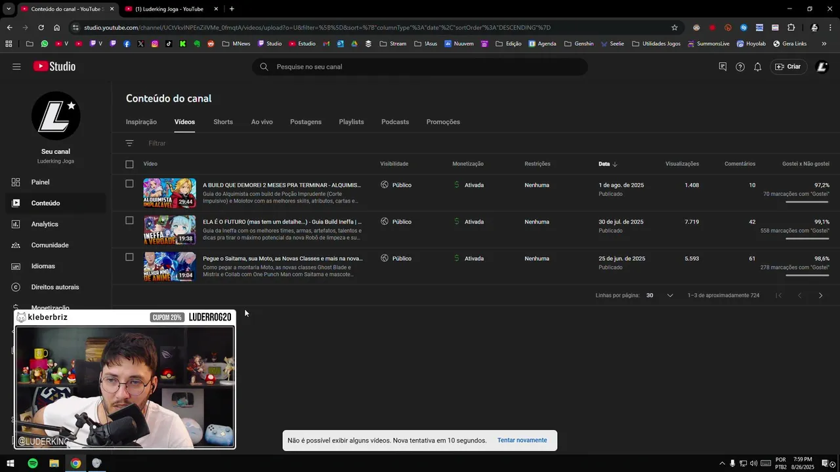Open the help question mark icon
Viewport: 840px width, 472px height.
tap(740, 67)
